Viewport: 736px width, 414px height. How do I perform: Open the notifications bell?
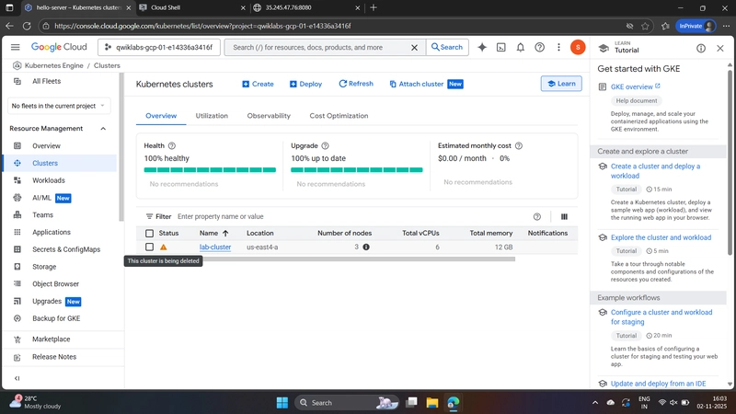tap(521, 47)
